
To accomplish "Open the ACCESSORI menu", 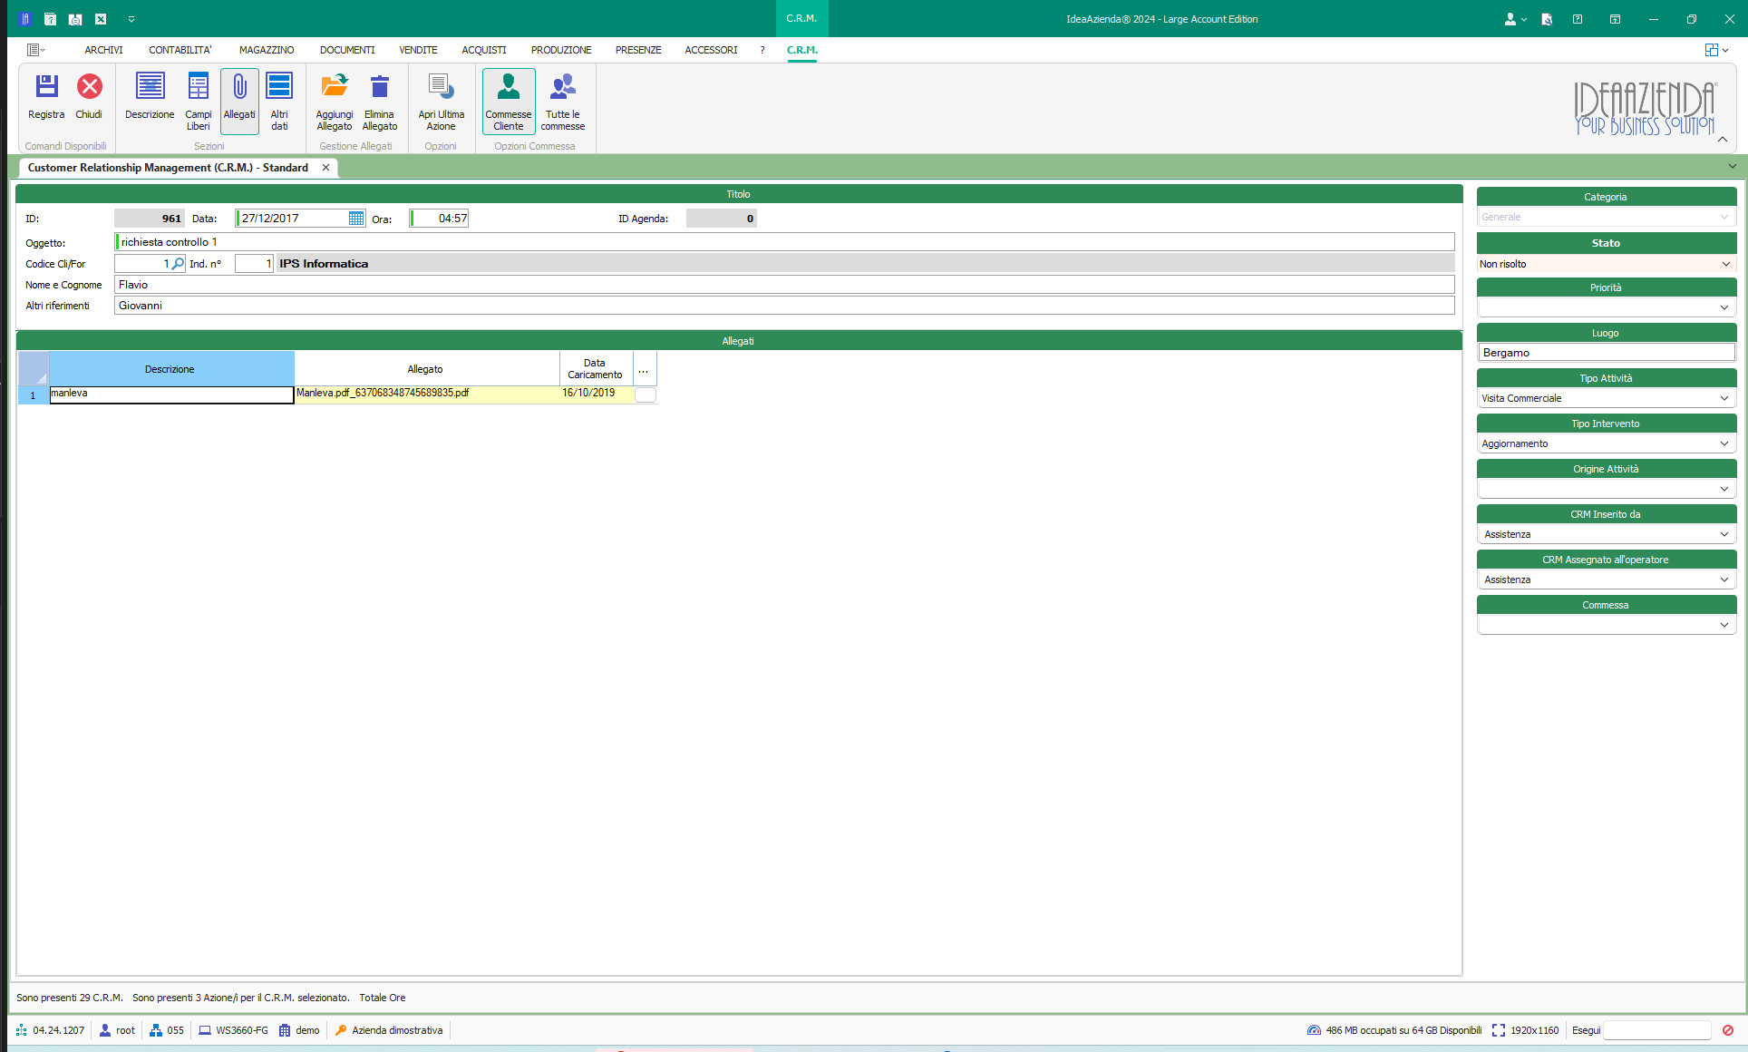I will (711, 50).
